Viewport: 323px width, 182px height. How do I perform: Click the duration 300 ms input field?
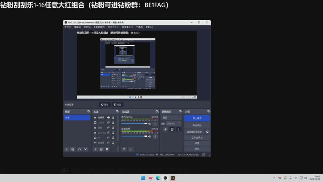(x=172, y=124)
